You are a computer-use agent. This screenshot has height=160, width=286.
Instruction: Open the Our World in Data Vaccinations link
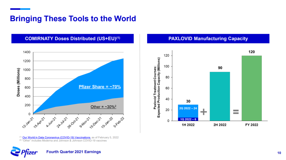tap(56, 138)
